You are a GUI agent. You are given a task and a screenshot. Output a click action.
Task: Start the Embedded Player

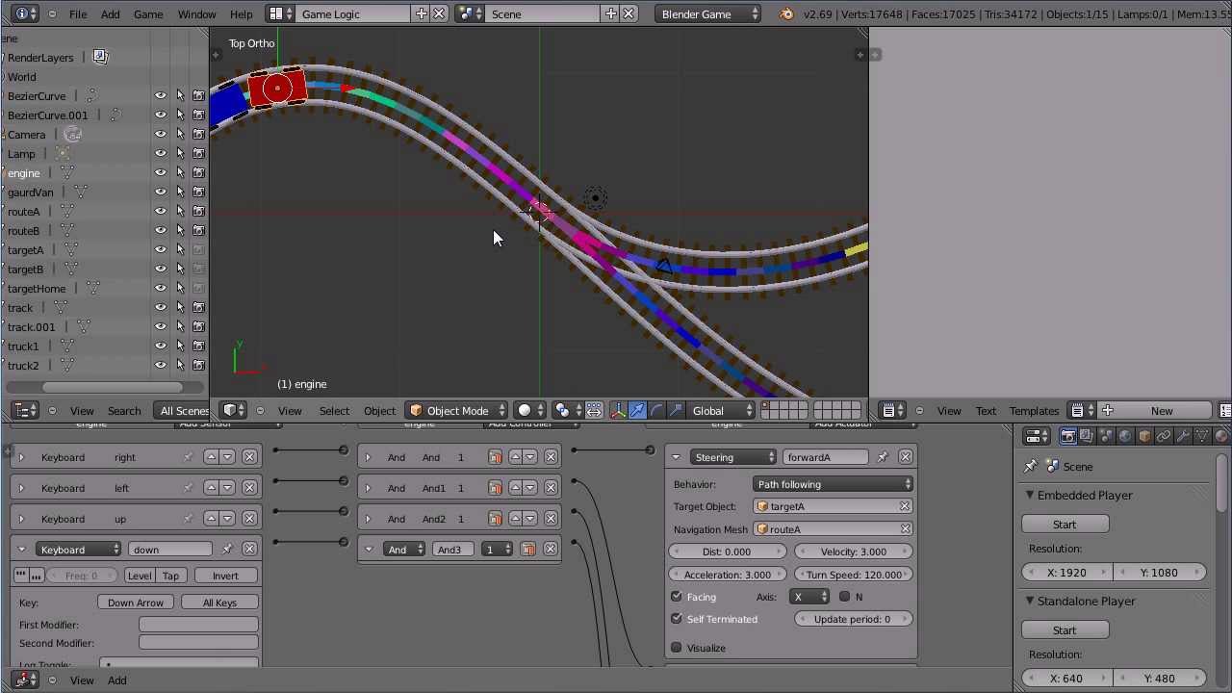[1065, 525]
